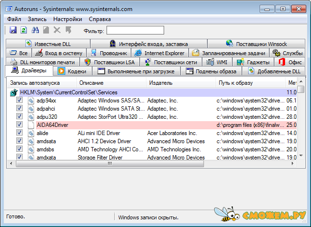
Task: Click the vertical scrollbar up arrow
Action: pyautogui.click(x=301, y=81)
